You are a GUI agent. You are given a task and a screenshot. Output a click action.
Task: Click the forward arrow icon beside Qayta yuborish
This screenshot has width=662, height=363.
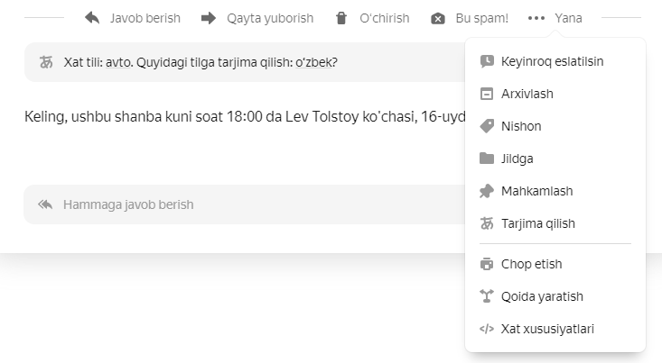(209, 18)
